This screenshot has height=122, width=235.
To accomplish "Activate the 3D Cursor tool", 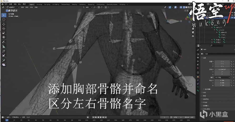I will click(x=4, y=20).
